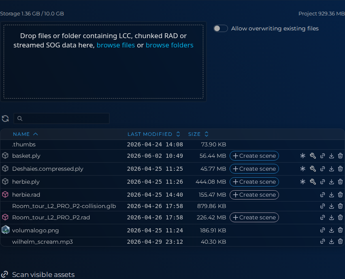Download Deshaies.compressed.ply
This screenshot has height=279, width=345.
(331, 169)
